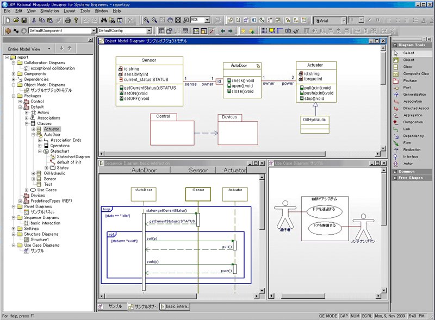
Task: Expand the Actuator class node
Action: click(33, 129)
